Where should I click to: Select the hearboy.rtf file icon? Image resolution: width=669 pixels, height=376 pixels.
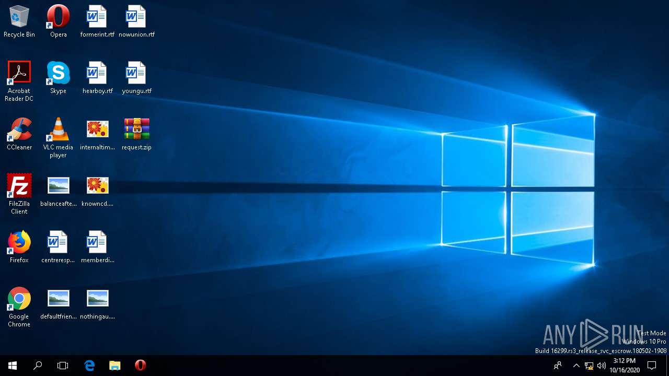pyautogui.click(x=97, y=78)
